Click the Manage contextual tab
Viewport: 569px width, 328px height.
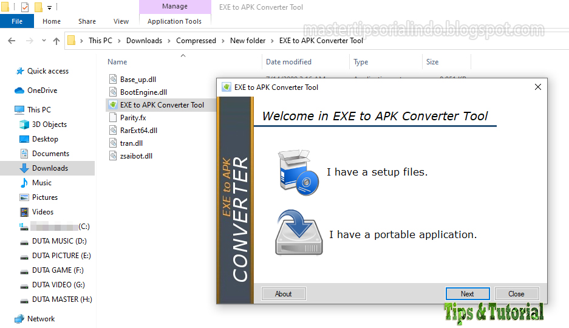(175, 7)
